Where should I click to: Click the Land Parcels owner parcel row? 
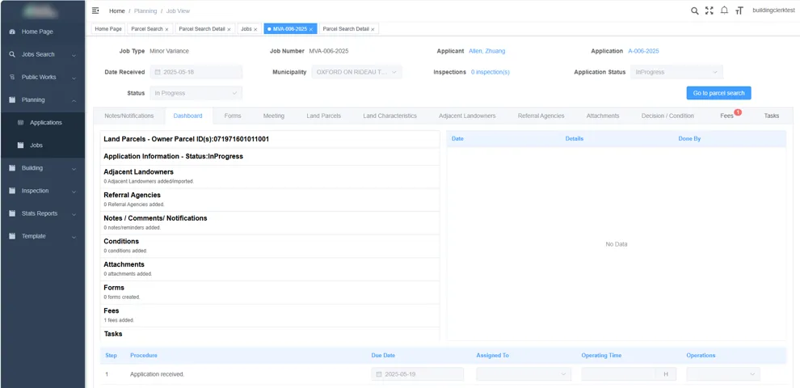coord(270,139)
